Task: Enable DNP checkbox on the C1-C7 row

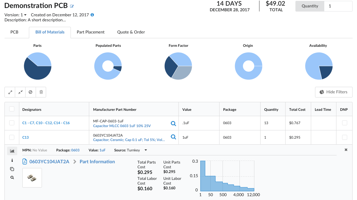Action: tap(344, 123)
